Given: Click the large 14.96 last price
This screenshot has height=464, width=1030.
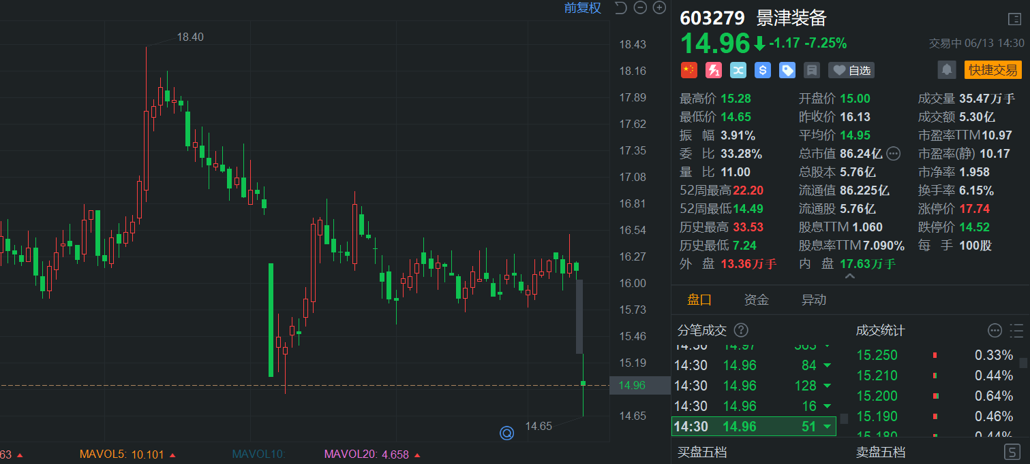Looking at the screenshot, I should click(715, 44).
